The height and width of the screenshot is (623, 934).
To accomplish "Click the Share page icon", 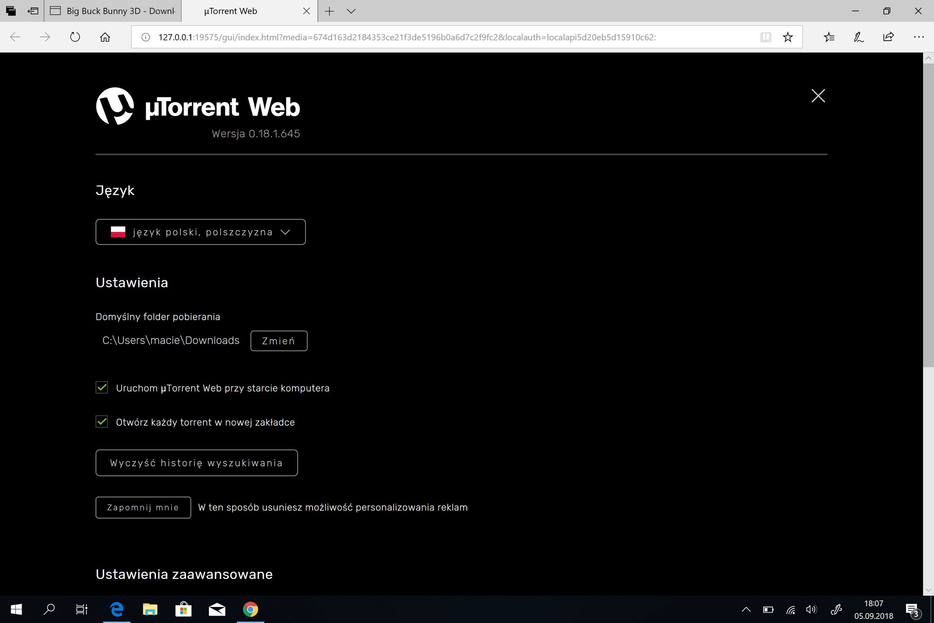I will (888, 37).
